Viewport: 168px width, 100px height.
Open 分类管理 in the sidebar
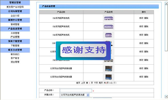[x=15, y=33]
